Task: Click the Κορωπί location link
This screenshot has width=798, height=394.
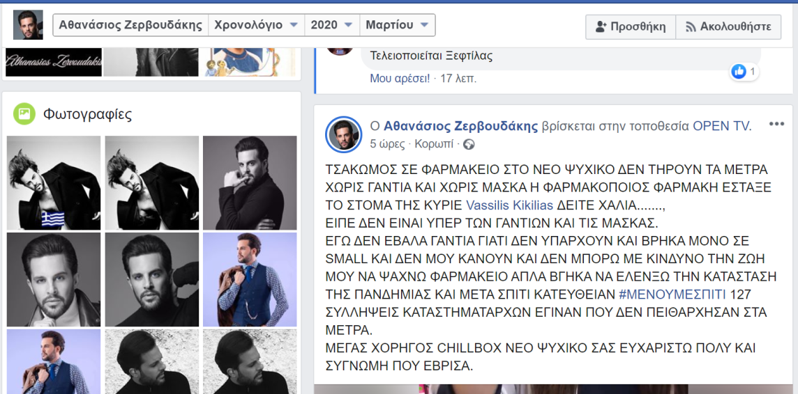Action: 434,144
